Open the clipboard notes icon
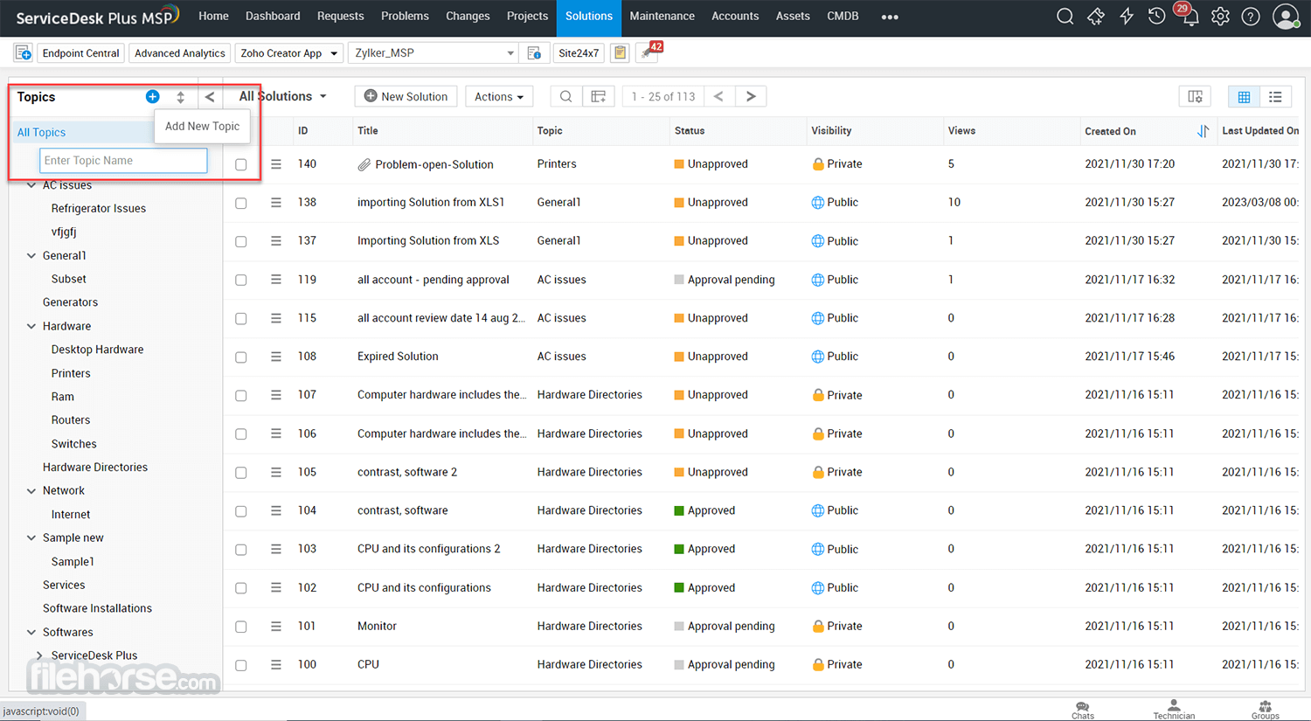The height and width of the screenshot is (721, 1311). click(620, 53)
